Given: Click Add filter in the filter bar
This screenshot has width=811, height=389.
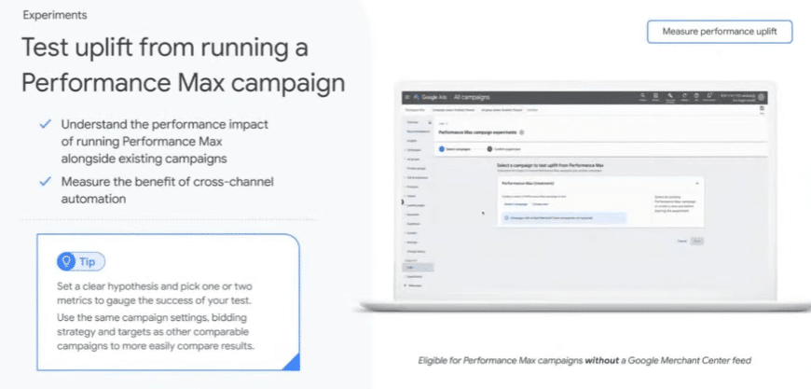Looking at the screenshot, I should (532, 110).
